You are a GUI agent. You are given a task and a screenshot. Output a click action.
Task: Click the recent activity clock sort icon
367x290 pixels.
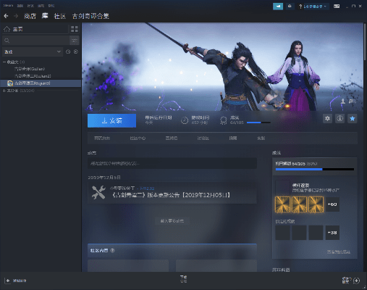(x=68, y=51)
